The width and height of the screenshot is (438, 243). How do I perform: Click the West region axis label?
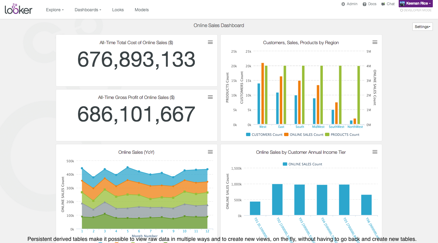263,127
